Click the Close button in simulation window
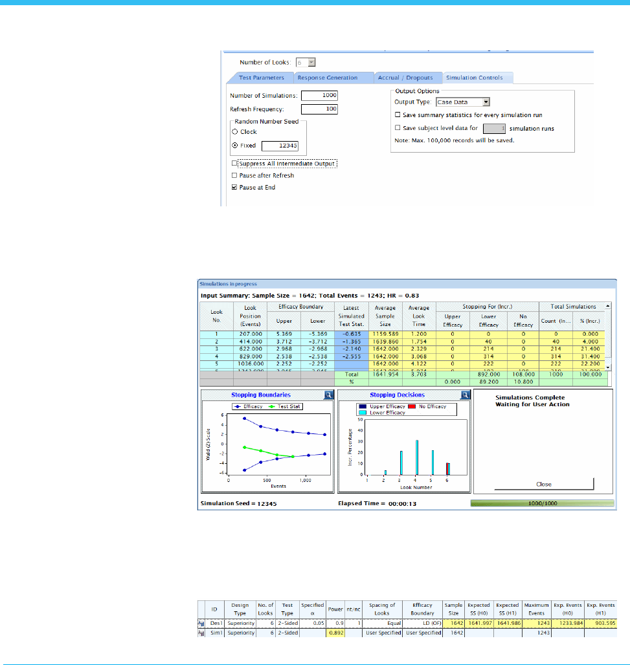 pyautogui.click(x=544, y=485)
